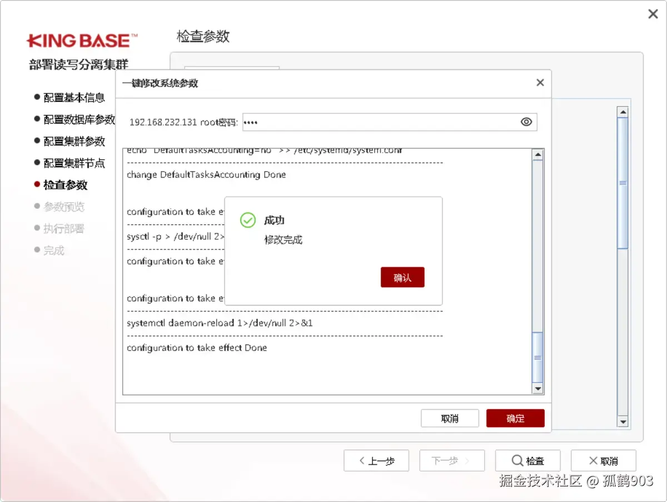Click log scrollbar up arrow
Viewport: 667px width, 502px height.
click(x=537, y=155)
